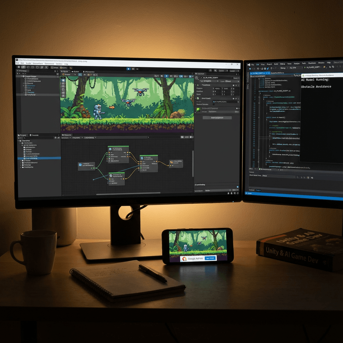Screen dimensions: 343x343
Task: Click the node graph's vertical scrollbar
Action: 193,164
